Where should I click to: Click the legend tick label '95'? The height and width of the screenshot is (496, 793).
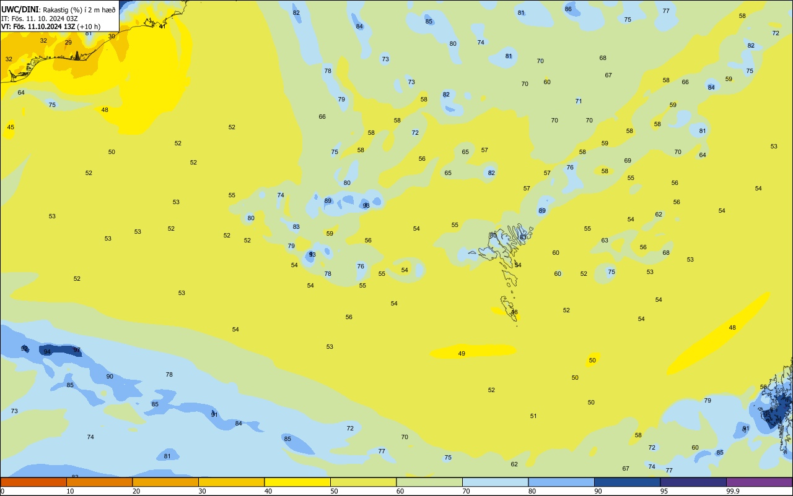click(664, 491)
